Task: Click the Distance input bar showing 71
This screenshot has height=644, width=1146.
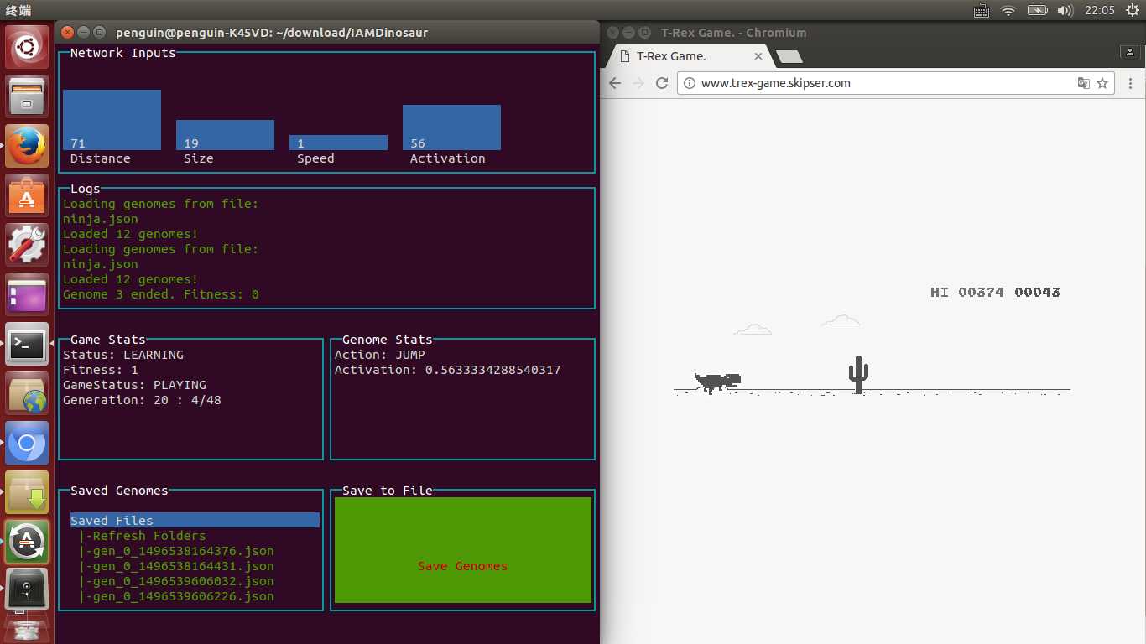Action: click(112, 120)
